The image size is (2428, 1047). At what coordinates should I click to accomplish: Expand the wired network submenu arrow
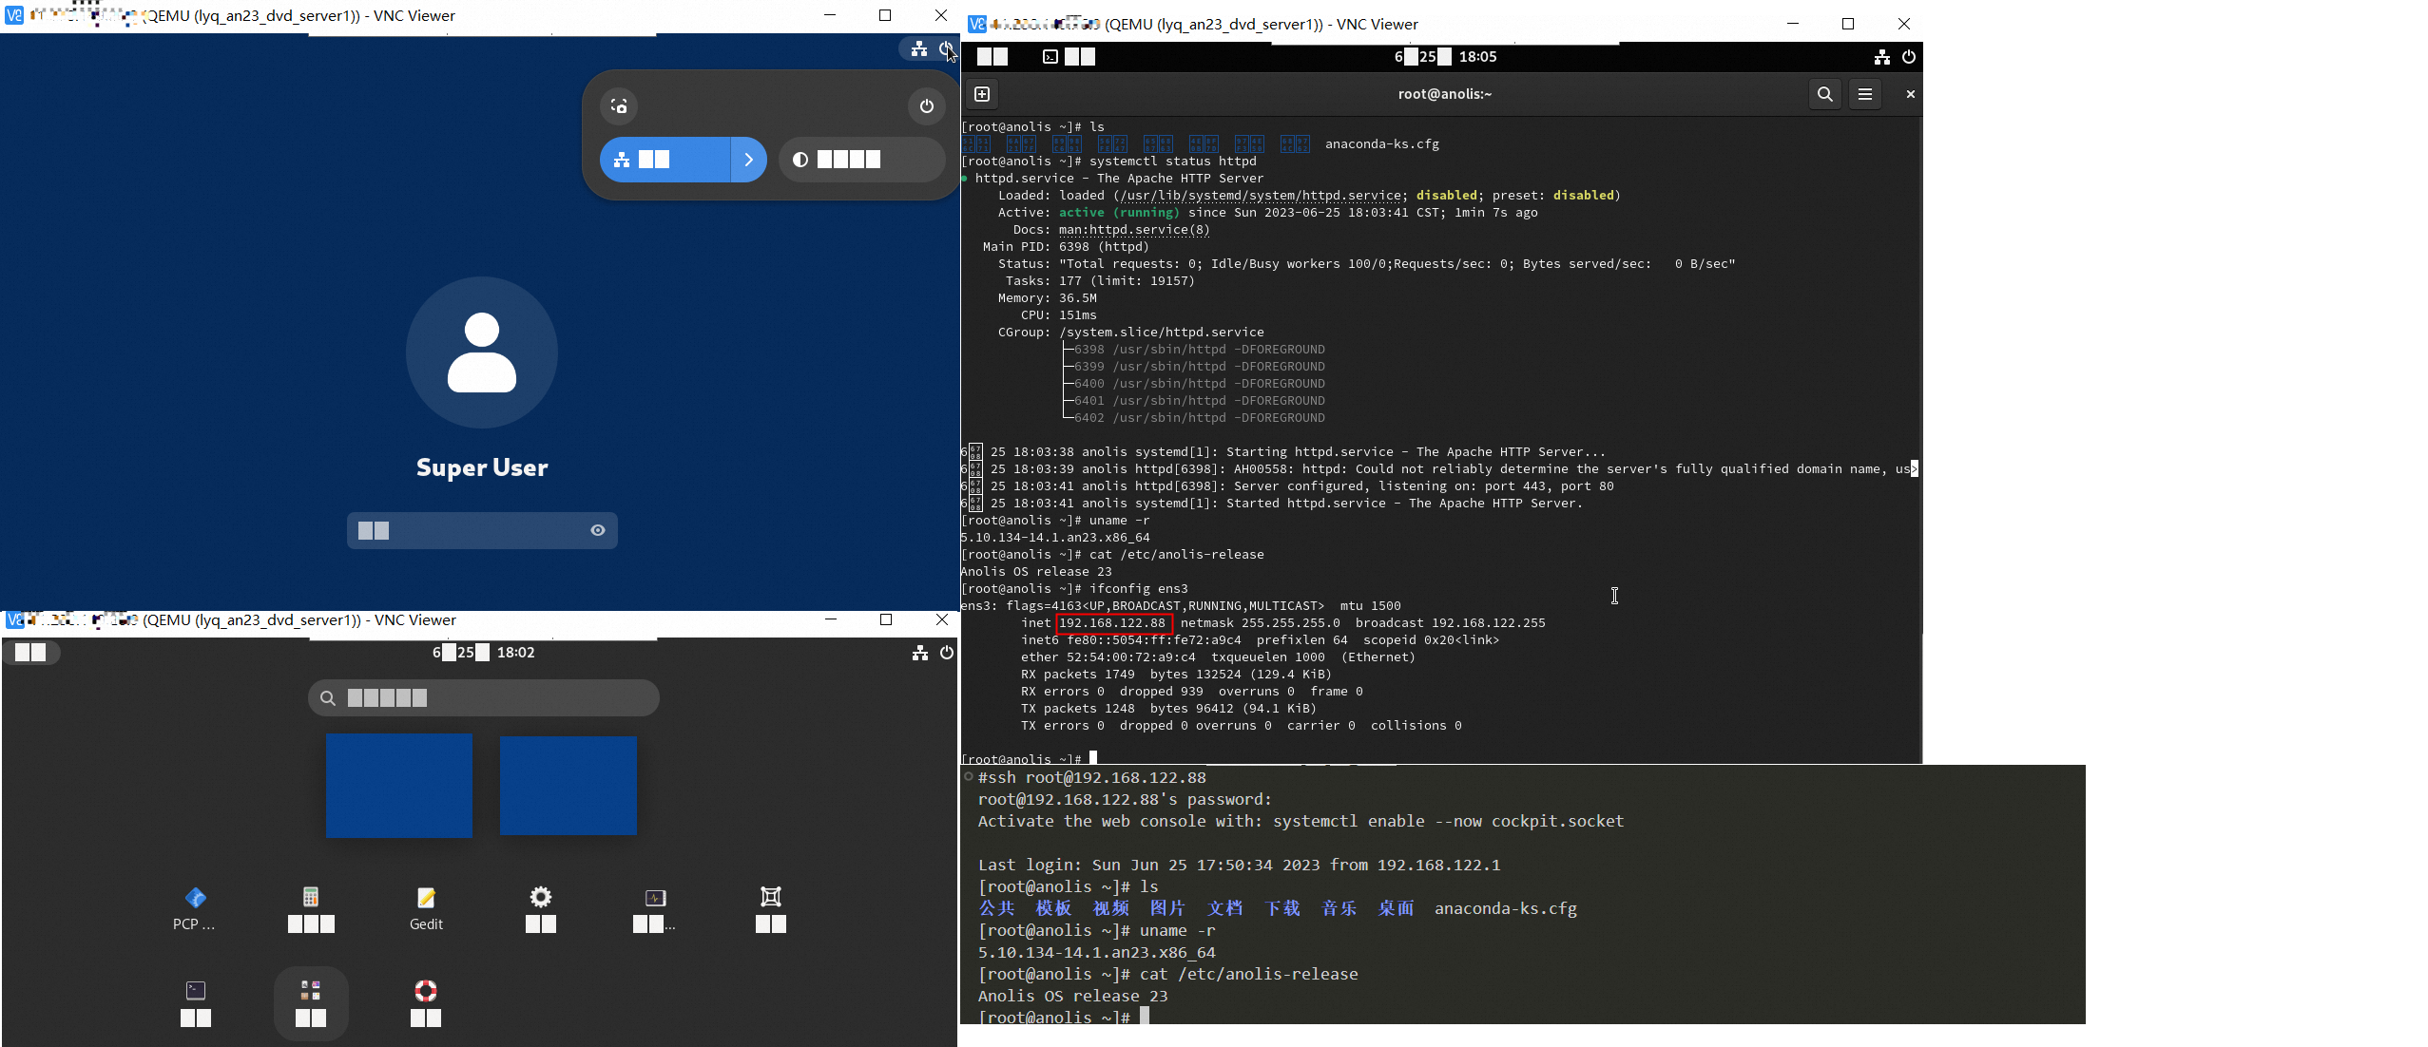[x=749, y=160]
